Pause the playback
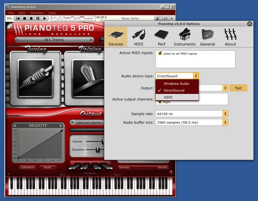258x201 pixels. [38, 18]
